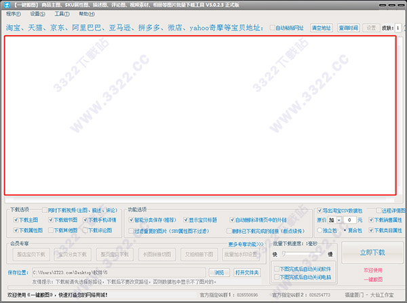
Task: Toggle 智能分类保存(推荐) checkbox
Action: pos(132,220)
